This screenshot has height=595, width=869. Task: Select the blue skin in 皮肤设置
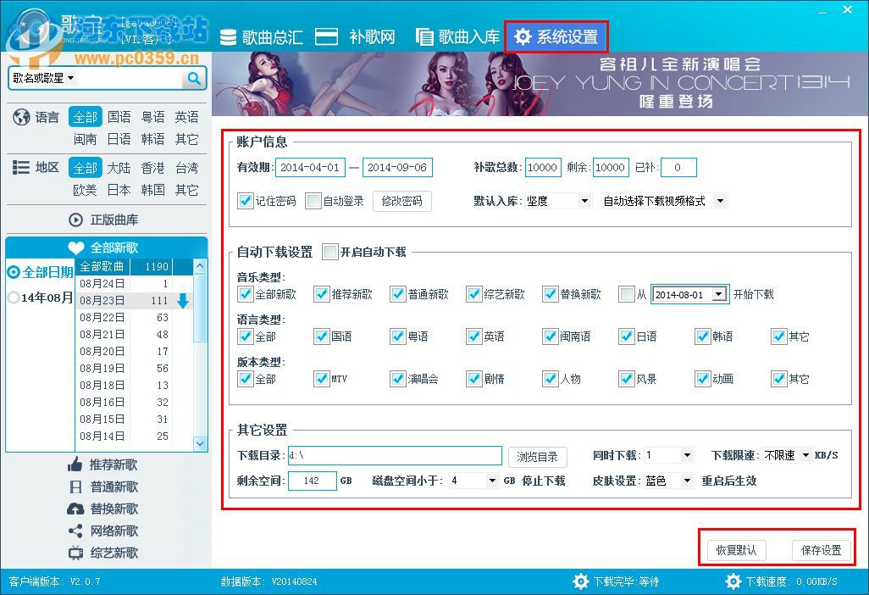point(669,481)
